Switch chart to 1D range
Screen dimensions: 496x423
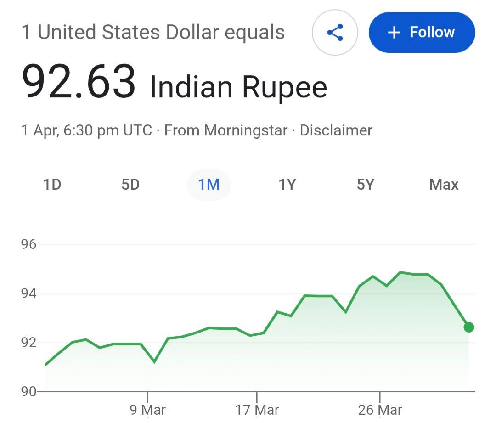[52, 185]
